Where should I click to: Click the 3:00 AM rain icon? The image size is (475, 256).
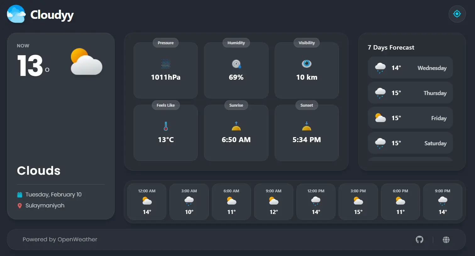[189, 201]
